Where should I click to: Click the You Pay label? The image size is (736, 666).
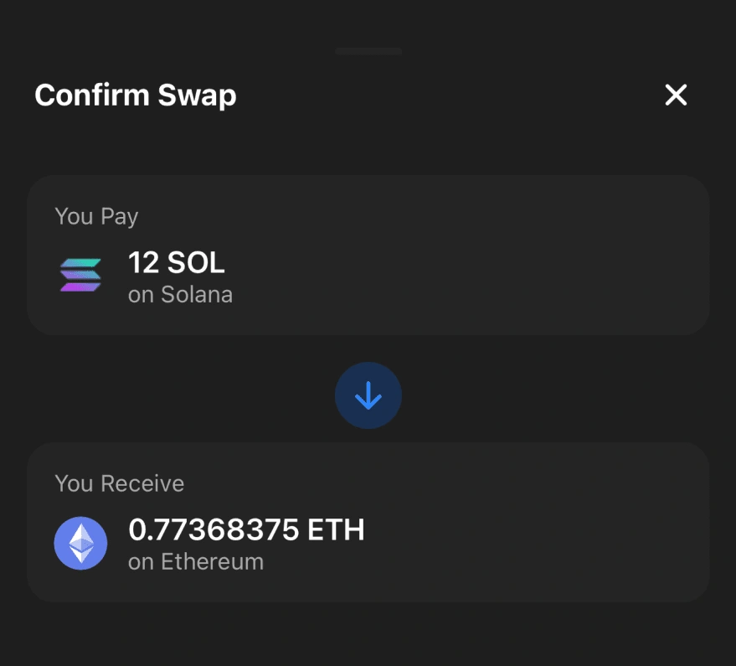pos(96,216)
